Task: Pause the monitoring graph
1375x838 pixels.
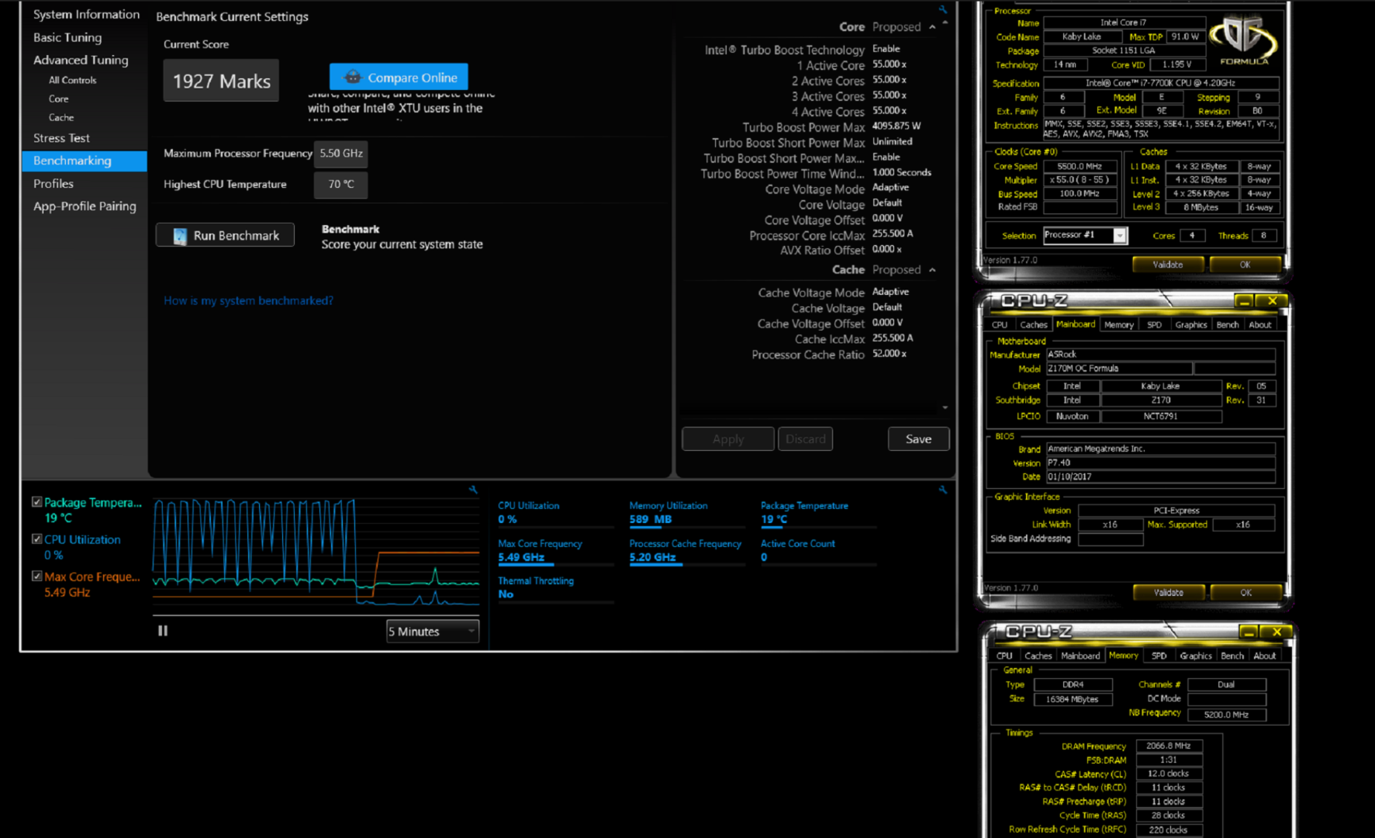Action: (x=163, y=631)
